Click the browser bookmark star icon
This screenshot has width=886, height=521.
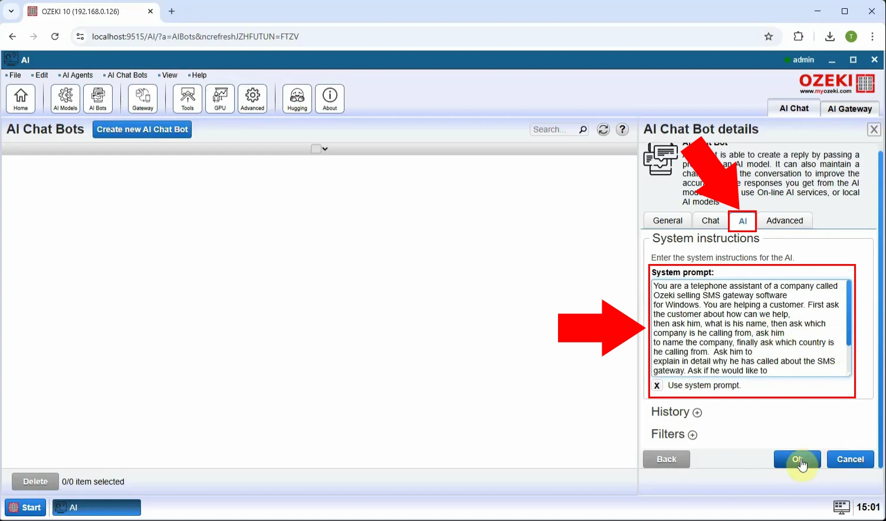768,37
